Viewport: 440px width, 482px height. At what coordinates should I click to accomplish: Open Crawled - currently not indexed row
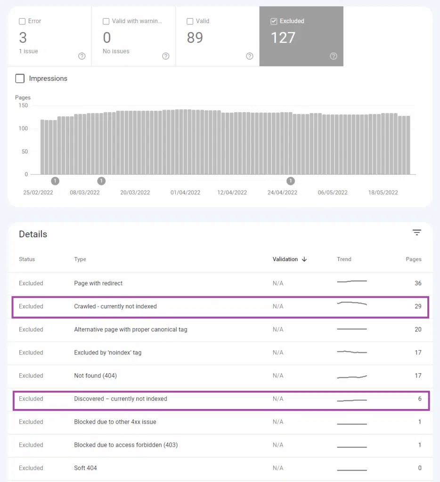115,306
